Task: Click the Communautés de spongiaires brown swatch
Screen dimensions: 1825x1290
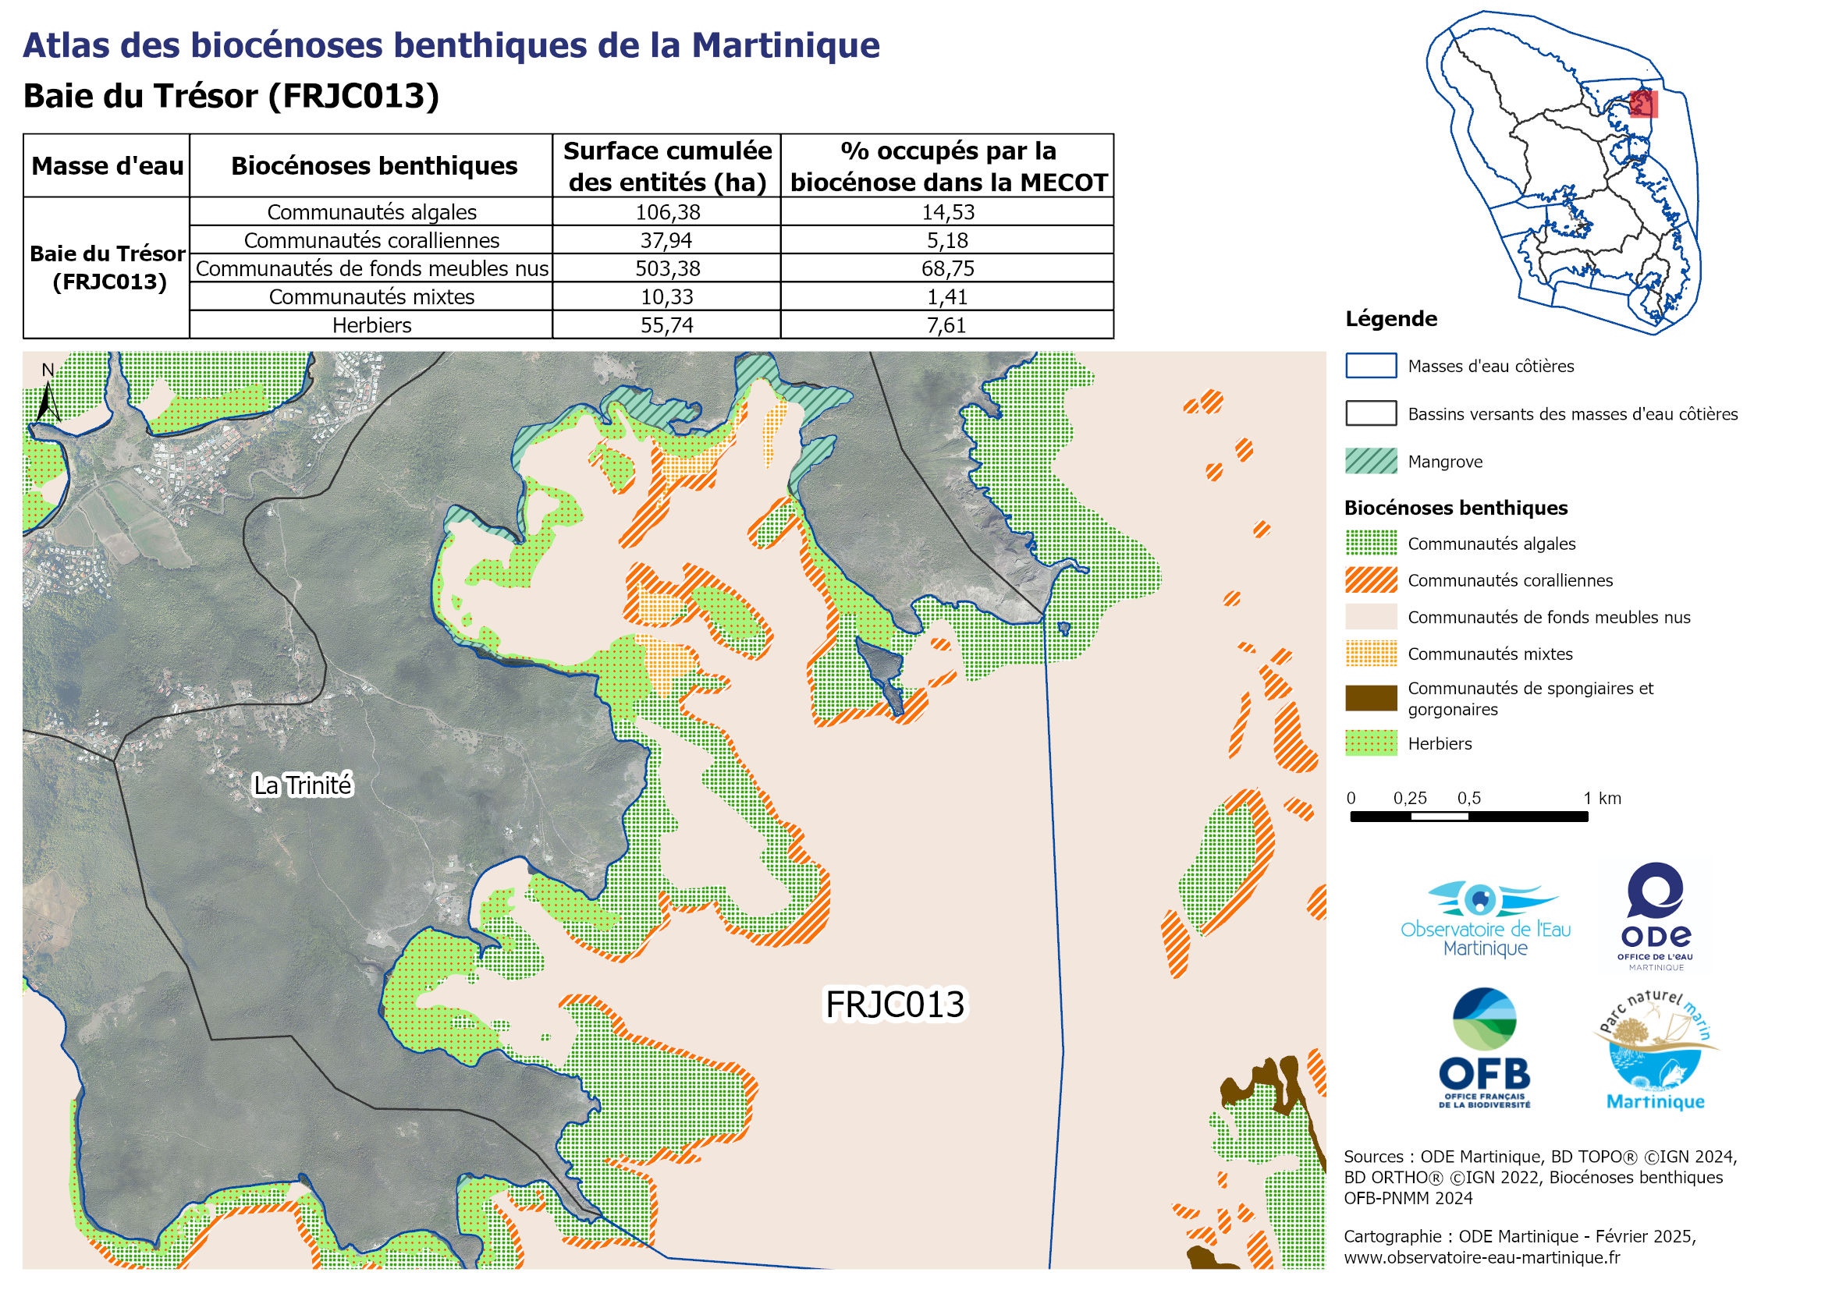Action: pos(1370,698)
